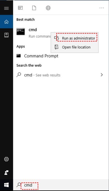The height and width of the screenshot is (191, 109).
Task: Click the magnifier icon in search box
Action: coord(19,185)
